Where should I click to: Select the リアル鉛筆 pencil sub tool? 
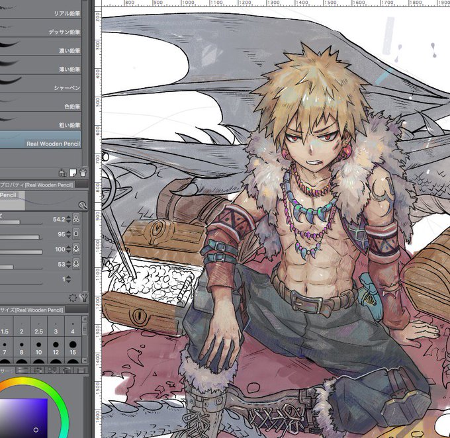pyautogui.click(x=40, y=10)
